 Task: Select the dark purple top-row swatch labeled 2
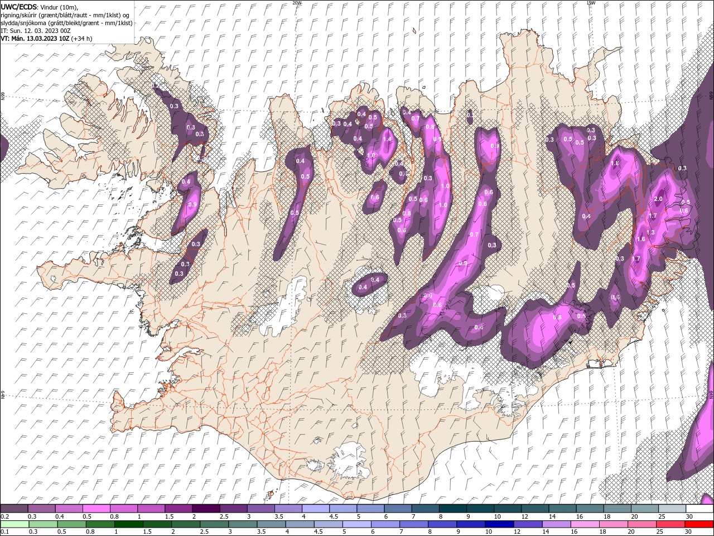tap(205, 509)
